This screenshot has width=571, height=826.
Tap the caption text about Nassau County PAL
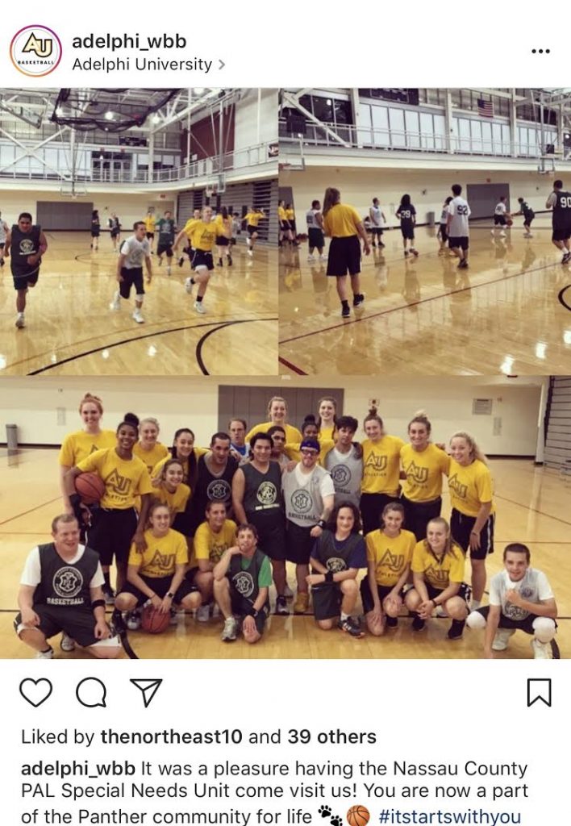274,792
